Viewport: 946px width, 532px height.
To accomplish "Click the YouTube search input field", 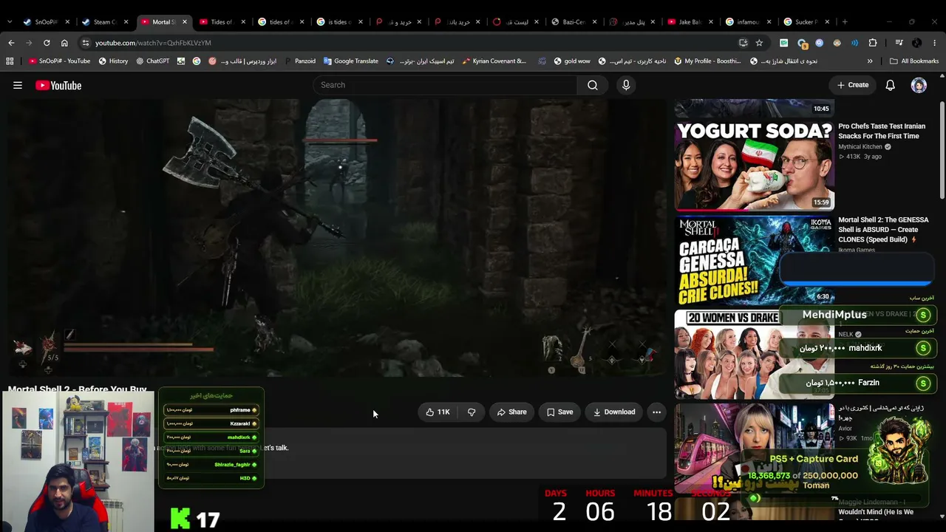I will point(445,85).
